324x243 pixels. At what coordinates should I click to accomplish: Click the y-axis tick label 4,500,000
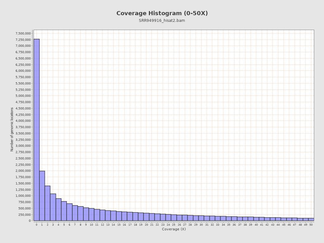(x=23, y=108)
